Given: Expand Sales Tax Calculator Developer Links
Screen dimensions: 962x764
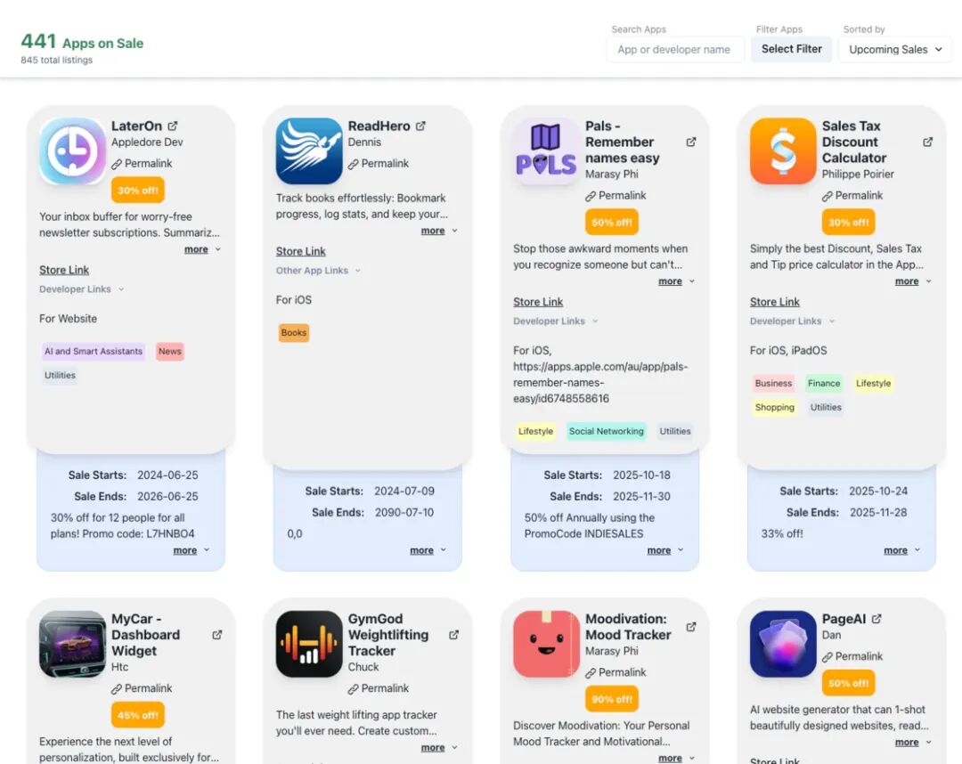Looking at the screenshot, I should [792, 321].
